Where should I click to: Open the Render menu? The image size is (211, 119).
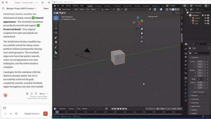(68, 6)
